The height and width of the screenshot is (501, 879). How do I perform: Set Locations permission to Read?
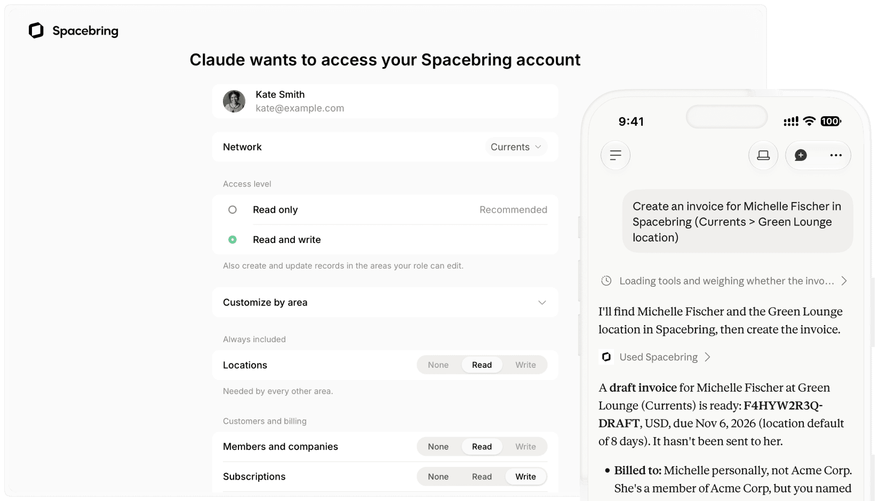(x=482, y=365)
